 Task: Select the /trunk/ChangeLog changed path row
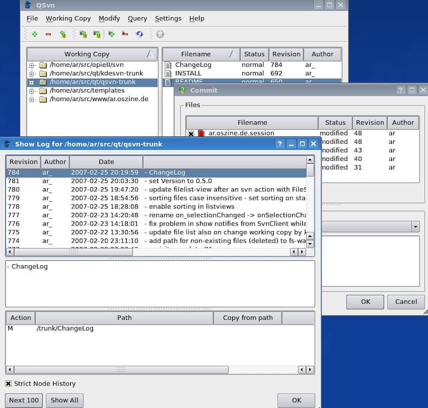coord(160,328)
